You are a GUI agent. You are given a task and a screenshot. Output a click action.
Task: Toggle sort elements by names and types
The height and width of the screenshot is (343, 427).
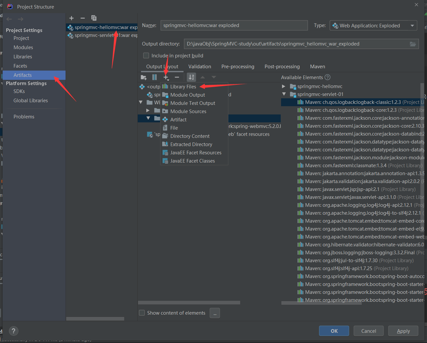click(x=191, y=77)
